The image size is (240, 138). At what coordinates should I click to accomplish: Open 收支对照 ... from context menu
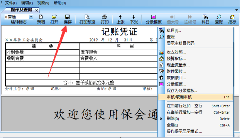[x=196, y=52]
